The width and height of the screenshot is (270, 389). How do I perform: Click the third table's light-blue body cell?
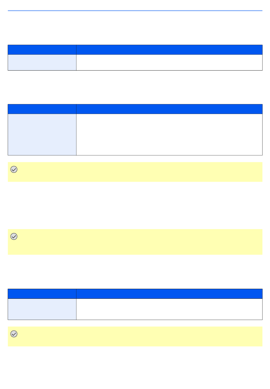pyautogui.click(x=42, y=309)
